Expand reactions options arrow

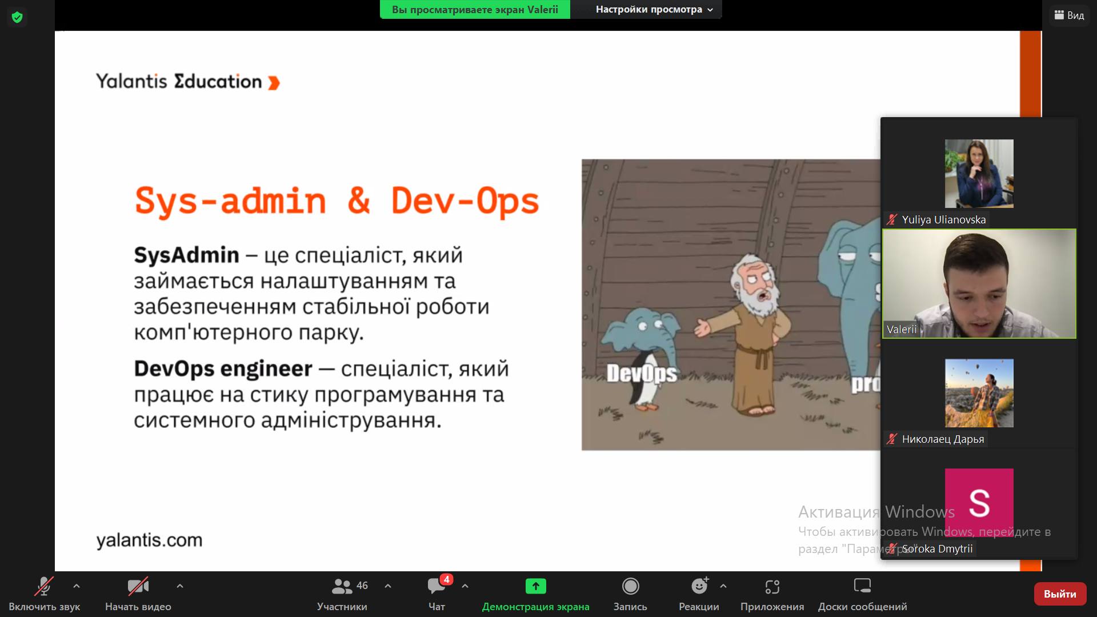pyautogui.click(x=723, y=586)
